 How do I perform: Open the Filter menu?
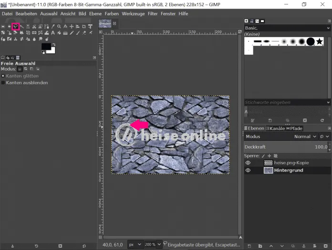[x=152, y=14]
